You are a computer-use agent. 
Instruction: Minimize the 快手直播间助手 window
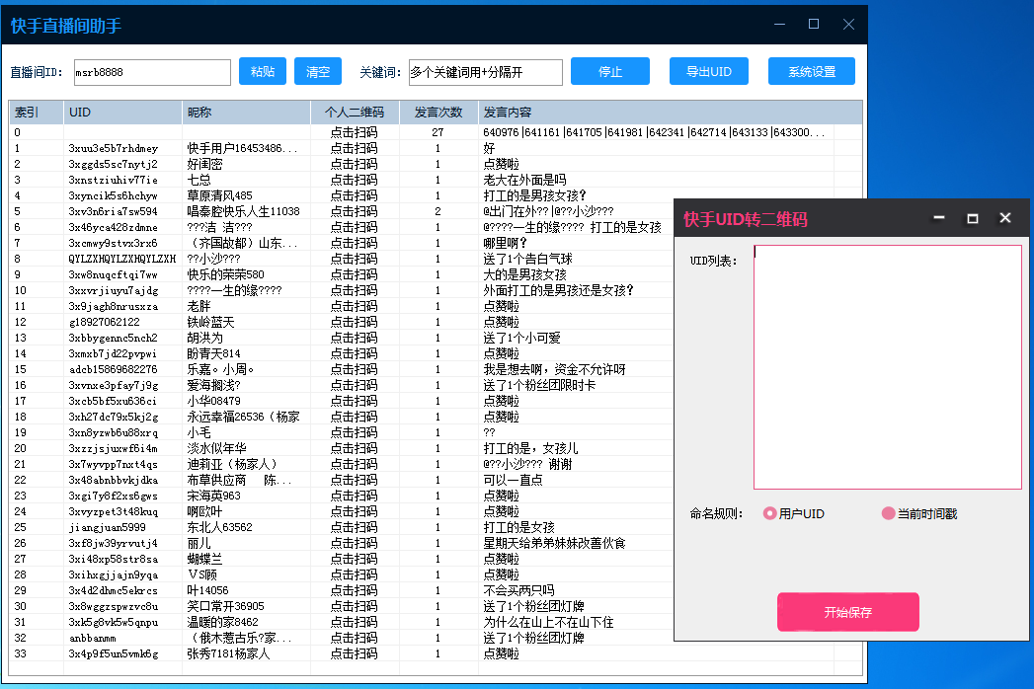tap(779, 25)
